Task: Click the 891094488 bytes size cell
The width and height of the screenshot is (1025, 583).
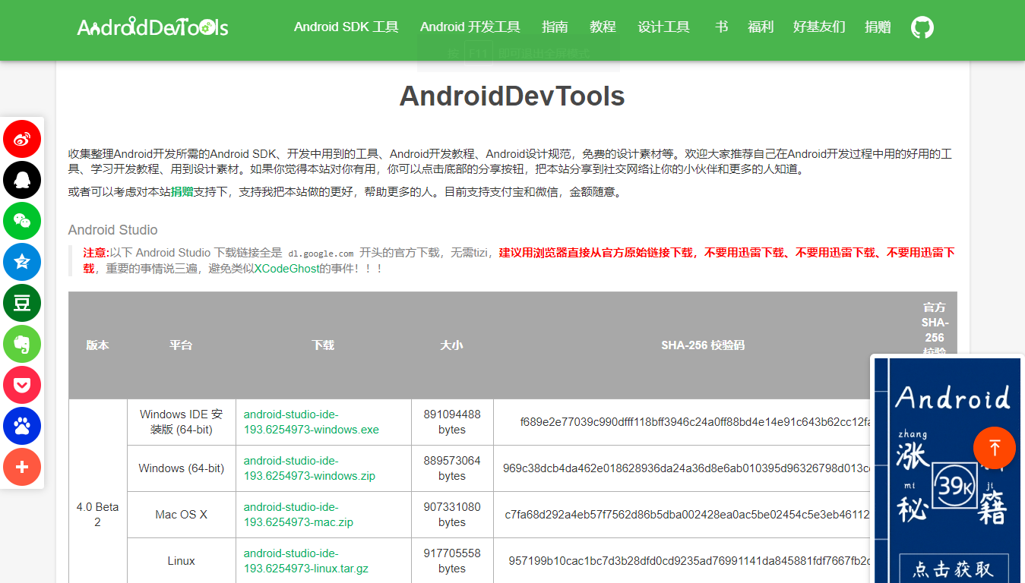Action: 452,422
